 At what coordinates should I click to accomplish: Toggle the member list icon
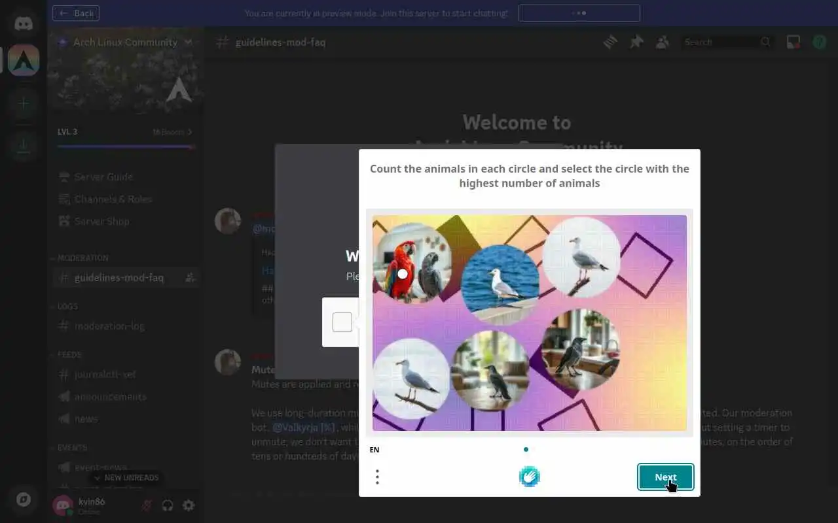pyautogui.click(x=663, y=42)
